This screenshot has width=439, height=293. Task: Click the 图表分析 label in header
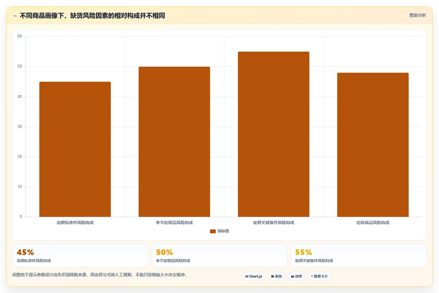[x=418, y=15]
